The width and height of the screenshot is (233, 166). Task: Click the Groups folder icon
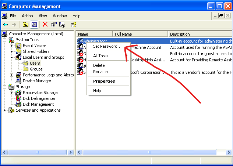[25, 69]
